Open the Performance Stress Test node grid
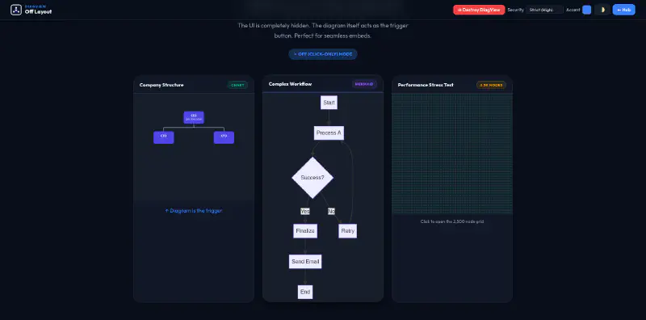Image resolution: width=646 pixels, height=320 pixels. point(452,154)
